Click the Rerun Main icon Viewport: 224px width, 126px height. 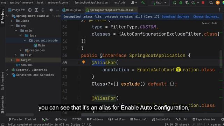tap(174, 2)
